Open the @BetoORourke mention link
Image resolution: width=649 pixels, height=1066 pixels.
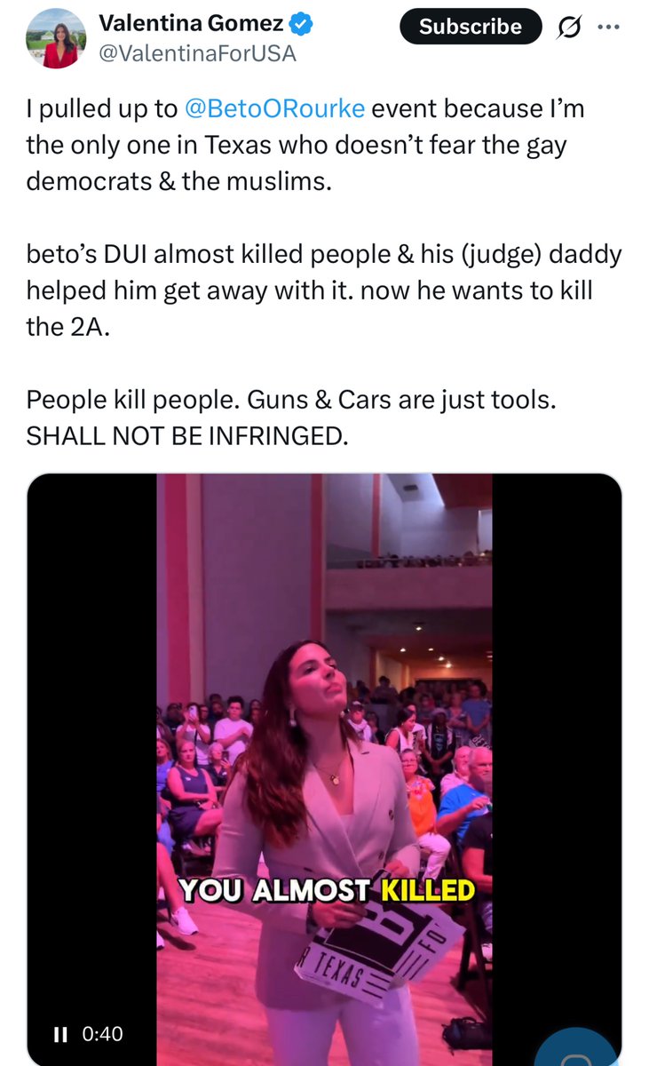[273, 109]
